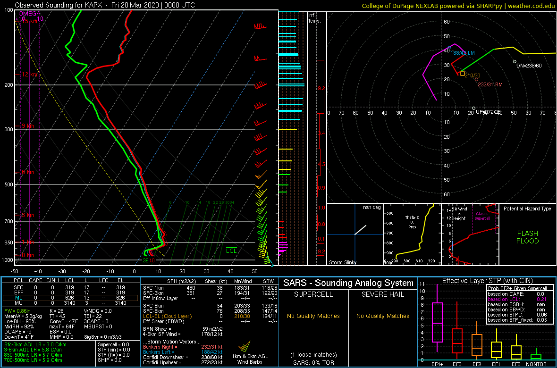Click the DN=238/60 Corfidi downshear marker
The height and width of the screenshot is (368, 557).
pos(515,61)
